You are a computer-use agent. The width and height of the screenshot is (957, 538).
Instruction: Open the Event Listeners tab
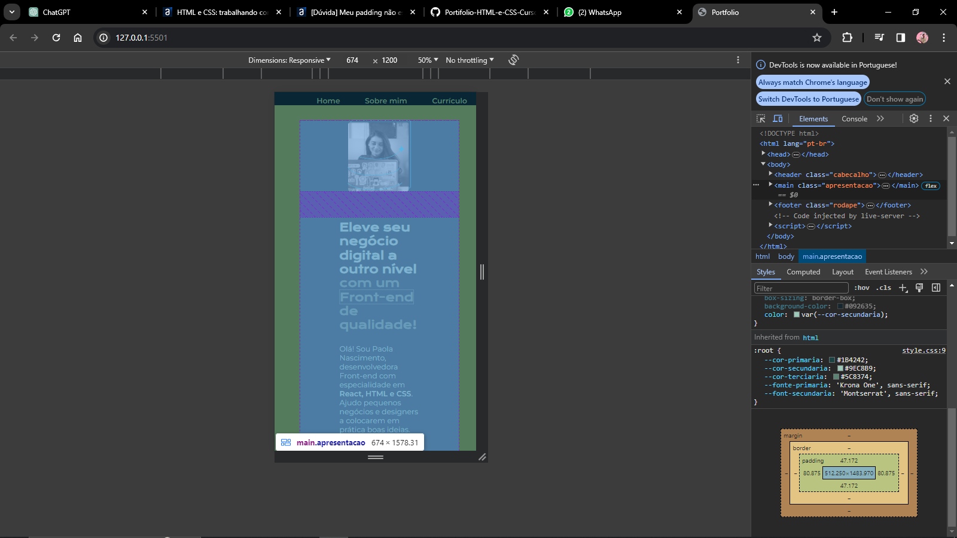888,272
